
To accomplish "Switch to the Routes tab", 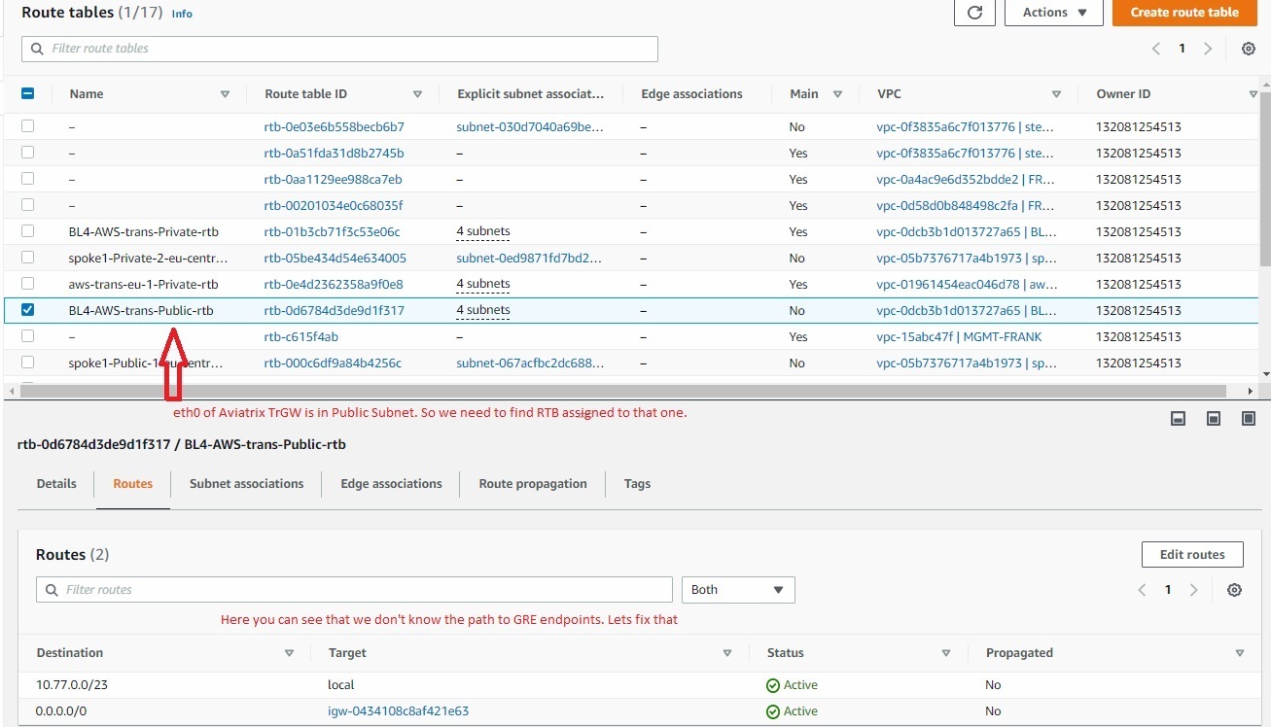I will click(133, 484).
